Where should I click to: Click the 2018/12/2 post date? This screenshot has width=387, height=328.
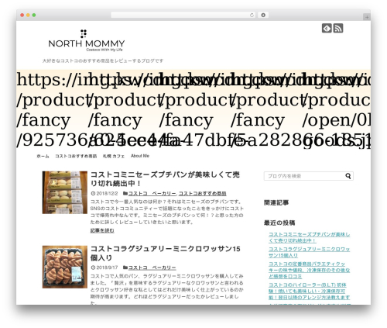(107, 193)
